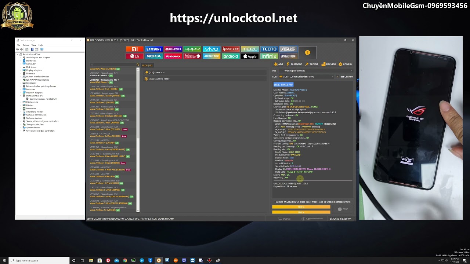
Task: Select the Qualcomm Snapdragon icon
Action: tap(192, 56)
